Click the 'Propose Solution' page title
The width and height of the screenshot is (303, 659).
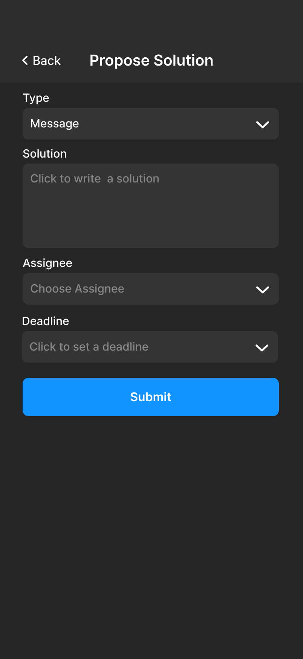click(x=151, y=60)
